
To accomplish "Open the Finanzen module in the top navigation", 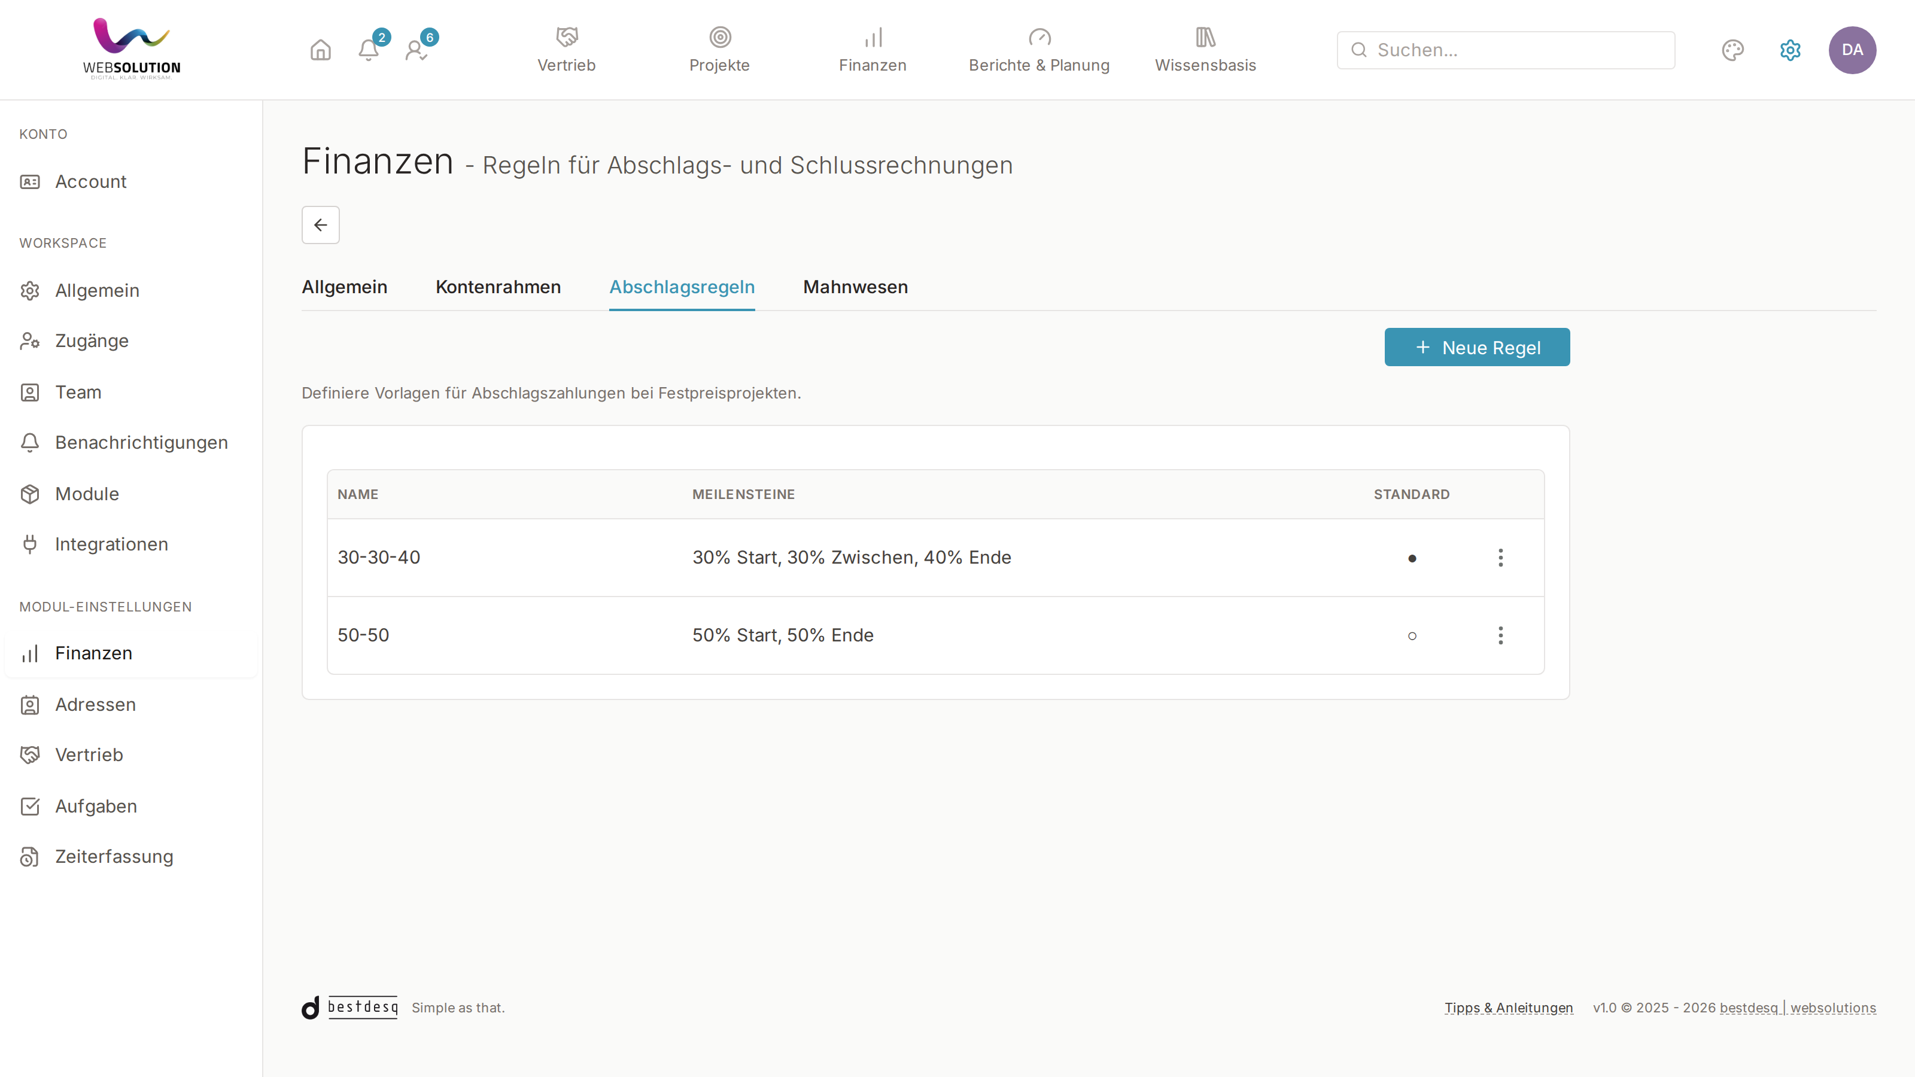I will (873, 50).
